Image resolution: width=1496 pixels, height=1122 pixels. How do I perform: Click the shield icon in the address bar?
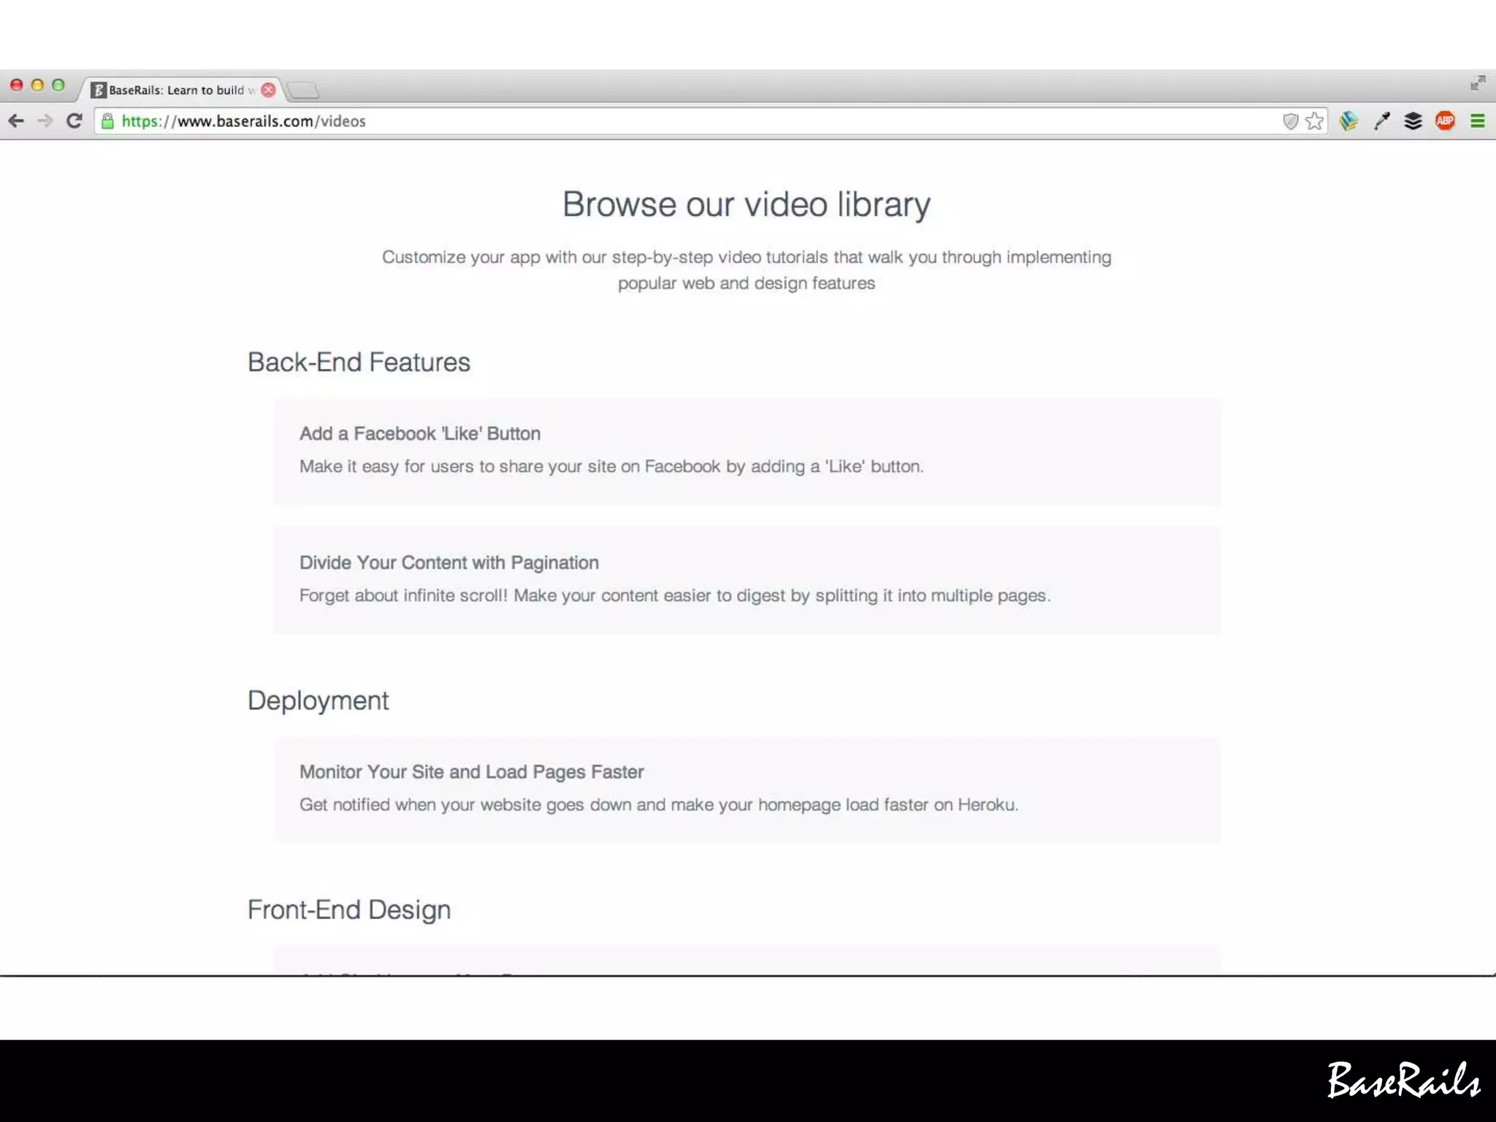click(1291, 121)
